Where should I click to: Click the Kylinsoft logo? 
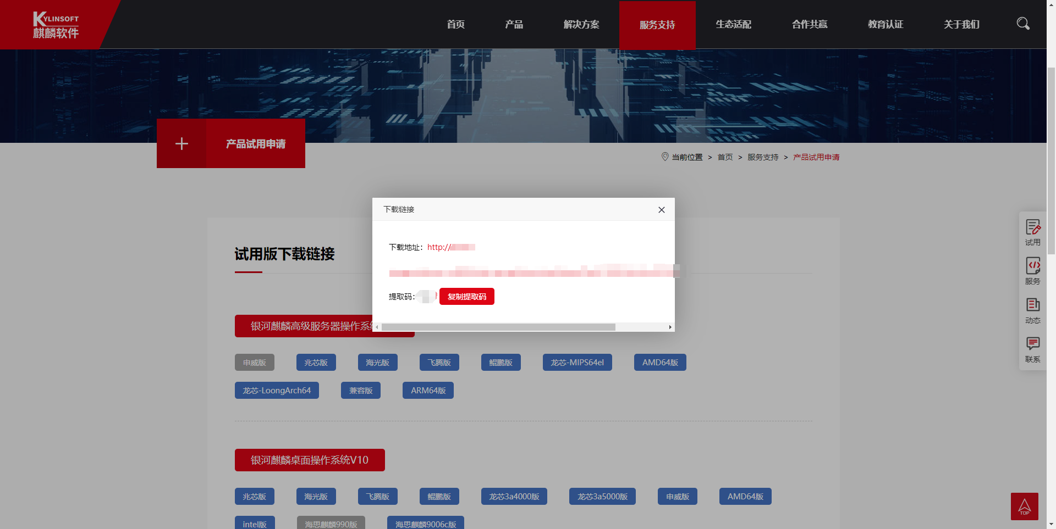[56, 25]
